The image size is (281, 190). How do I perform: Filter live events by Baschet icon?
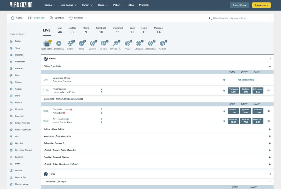92,43
